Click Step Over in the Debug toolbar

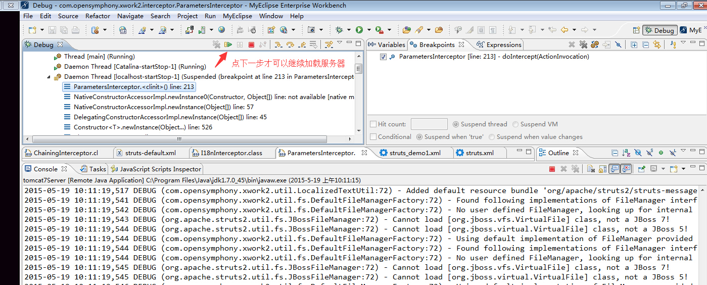(290, 45)
